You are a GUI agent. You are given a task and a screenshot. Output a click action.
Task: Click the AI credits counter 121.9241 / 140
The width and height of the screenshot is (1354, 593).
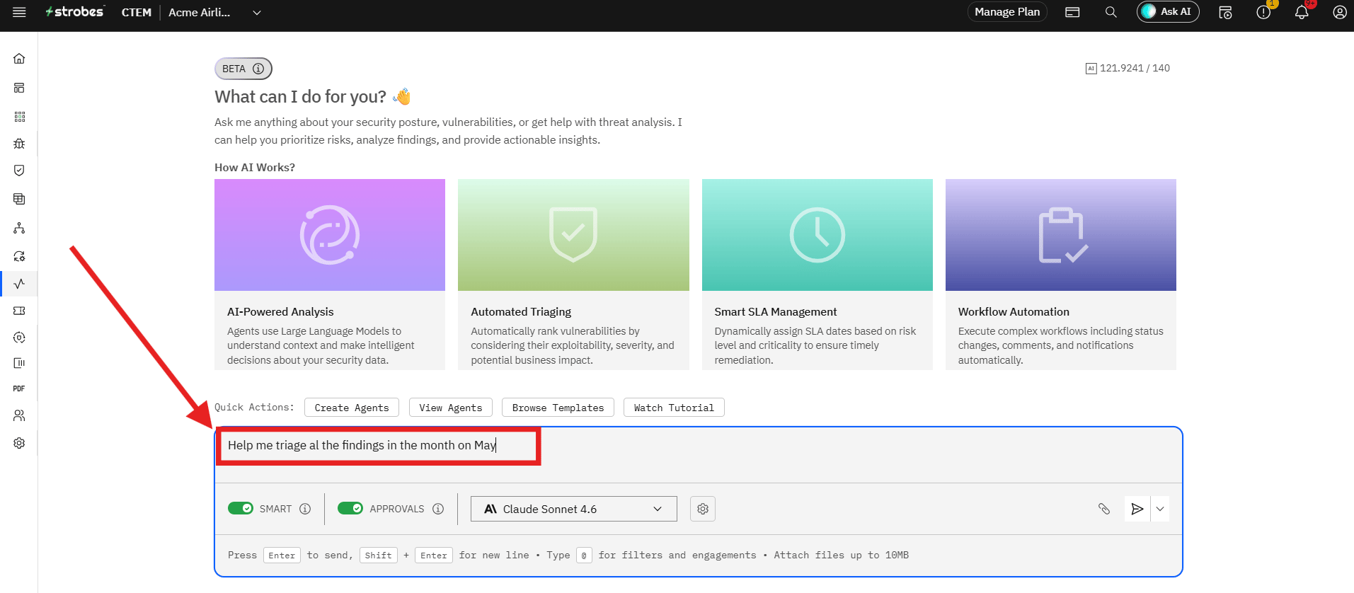1128,69
